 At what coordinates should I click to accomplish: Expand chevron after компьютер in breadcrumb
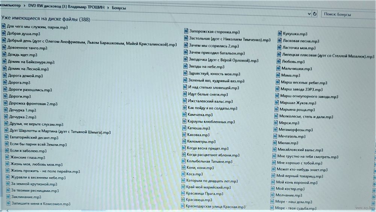tap(24, 6)
